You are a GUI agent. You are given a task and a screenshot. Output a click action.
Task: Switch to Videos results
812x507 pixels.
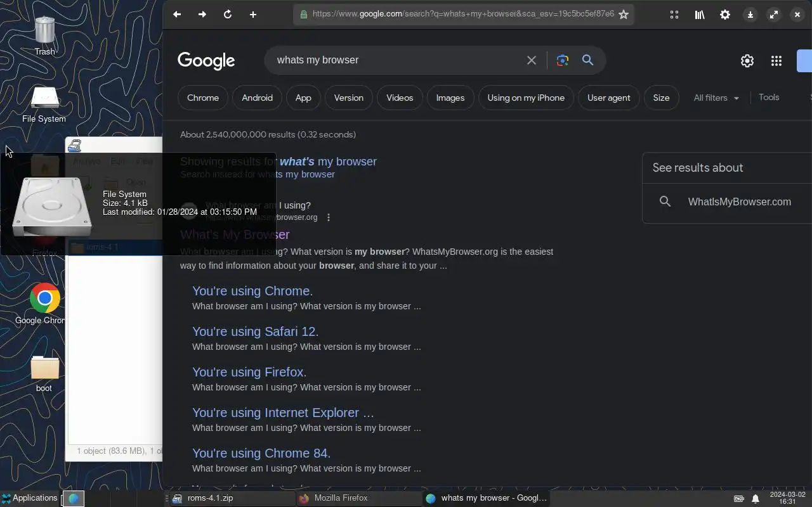400,98
